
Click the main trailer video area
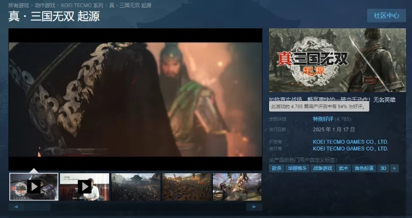(135, 99)
